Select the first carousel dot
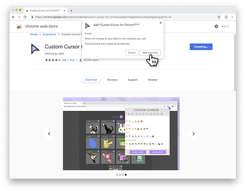The height and width of the screenshot is (191, 245). pyautogui.click(x=117, y=175)
